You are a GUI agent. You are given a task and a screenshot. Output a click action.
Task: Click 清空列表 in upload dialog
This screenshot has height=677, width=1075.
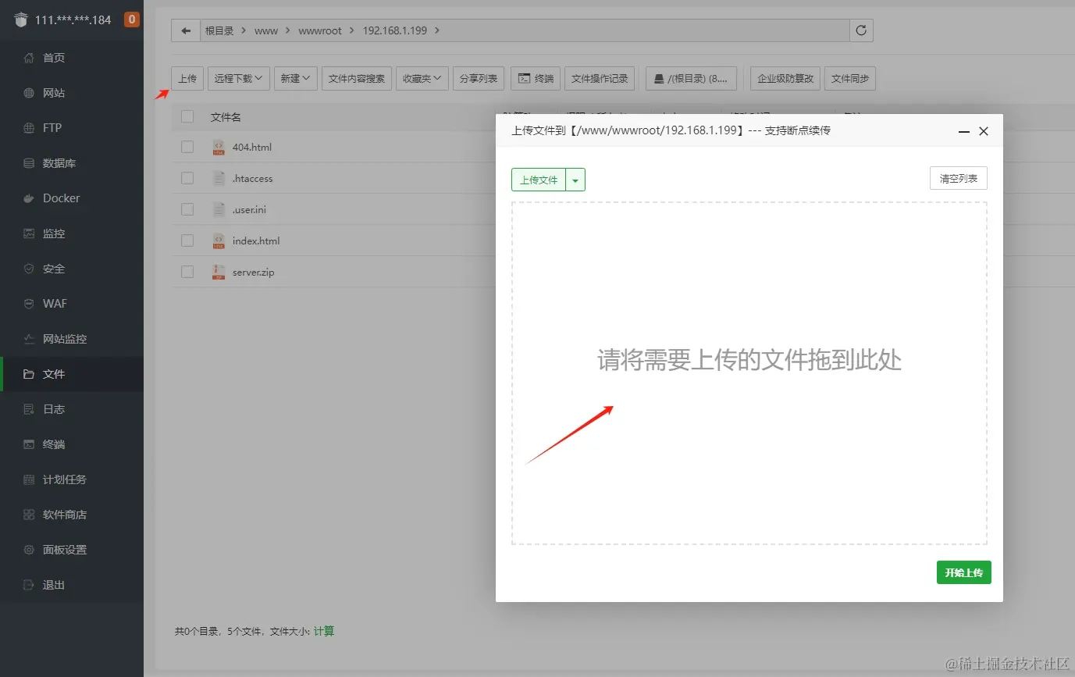(x=959, y=178)
